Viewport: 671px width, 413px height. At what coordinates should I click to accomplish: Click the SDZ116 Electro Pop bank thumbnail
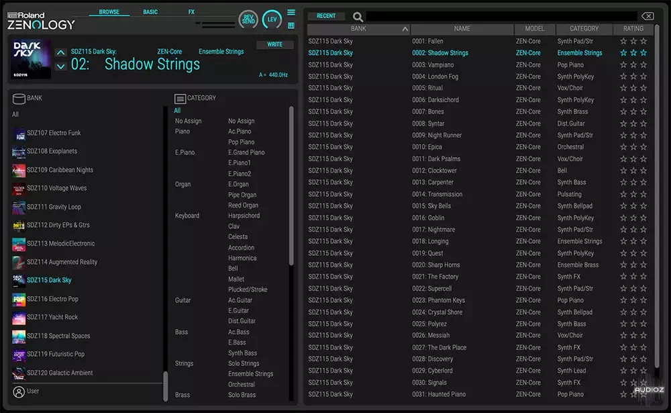[19, 300]
